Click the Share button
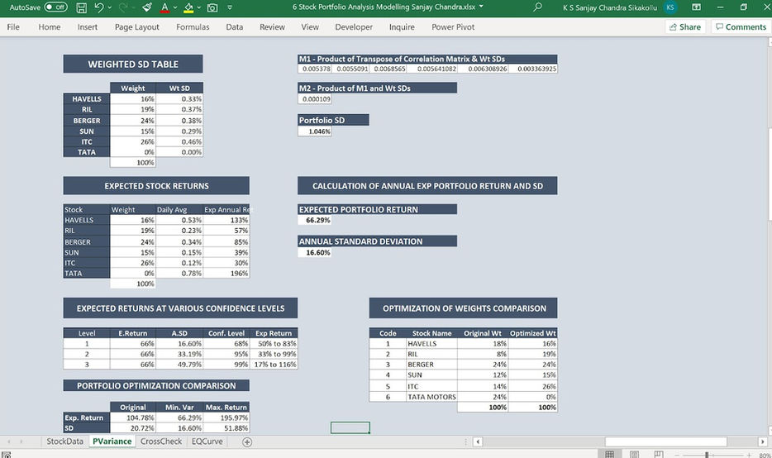The image size is (772, 458). [x=685, y=27]
